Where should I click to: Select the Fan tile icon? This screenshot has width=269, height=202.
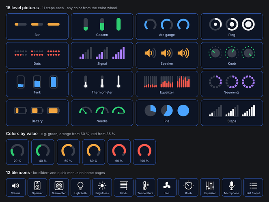click(167, 187)
